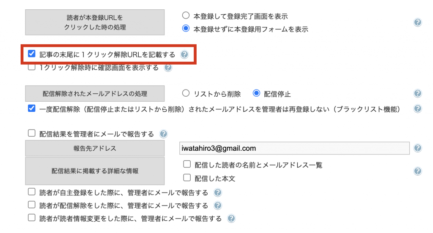Click help icon for 配信解除されたメールアドレスの処理 row
This screenshot has height=233, width=433.
[x=418, y=93]
